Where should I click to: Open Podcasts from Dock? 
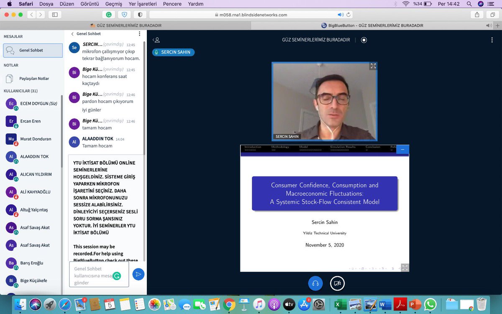click(274, 304)
